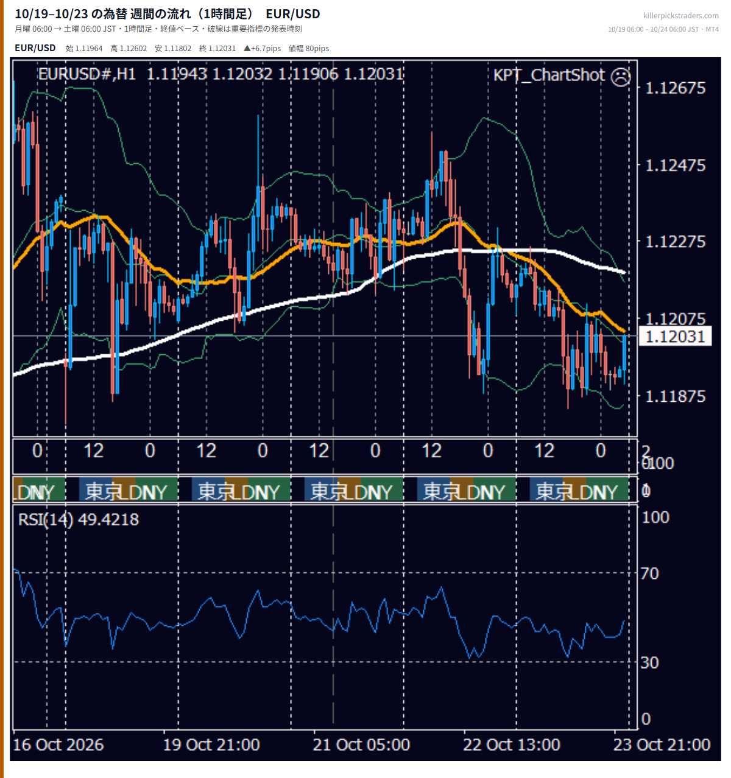This screenshot has width=731, height=778.
Task: Click the low value 安 1.11802
Action: click(173, 48)
